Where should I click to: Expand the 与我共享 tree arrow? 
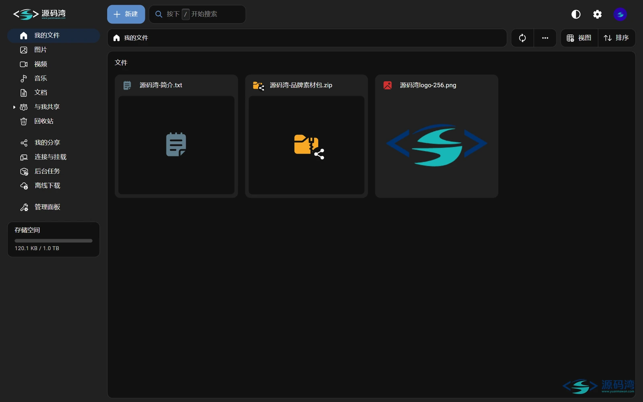14,107
